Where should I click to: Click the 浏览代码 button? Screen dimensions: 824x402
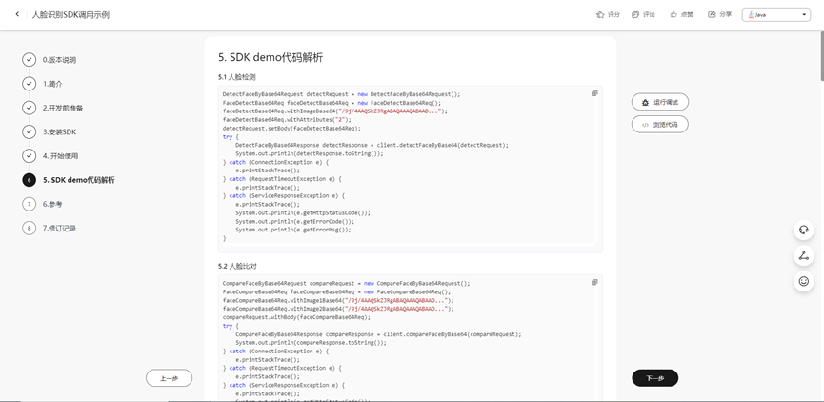tap(659, 125)
